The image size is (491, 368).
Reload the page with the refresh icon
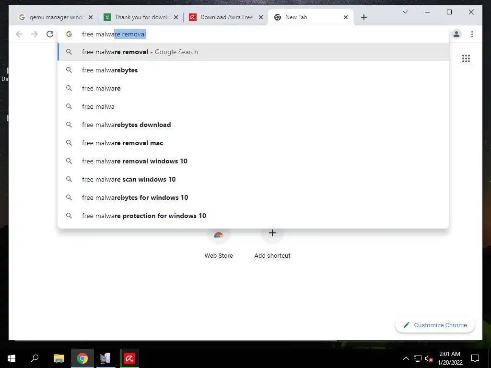click(x=50, y=34)
